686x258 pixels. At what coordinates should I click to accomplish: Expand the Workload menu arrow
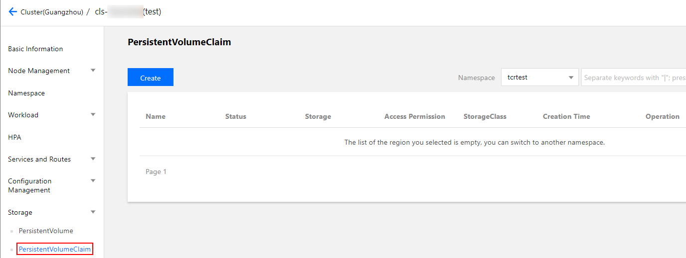93,115
